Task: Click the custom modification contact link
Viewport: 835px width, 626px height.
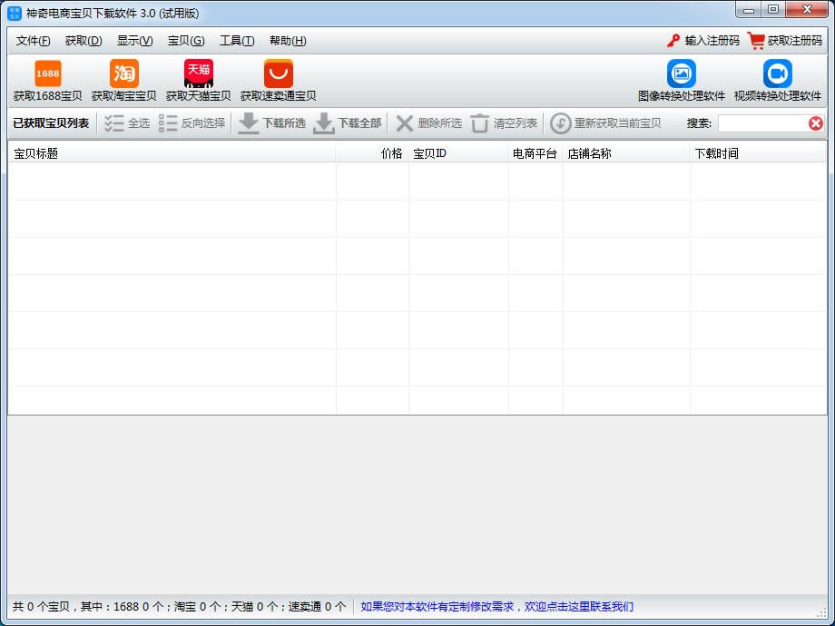Action: pos(496,607)
